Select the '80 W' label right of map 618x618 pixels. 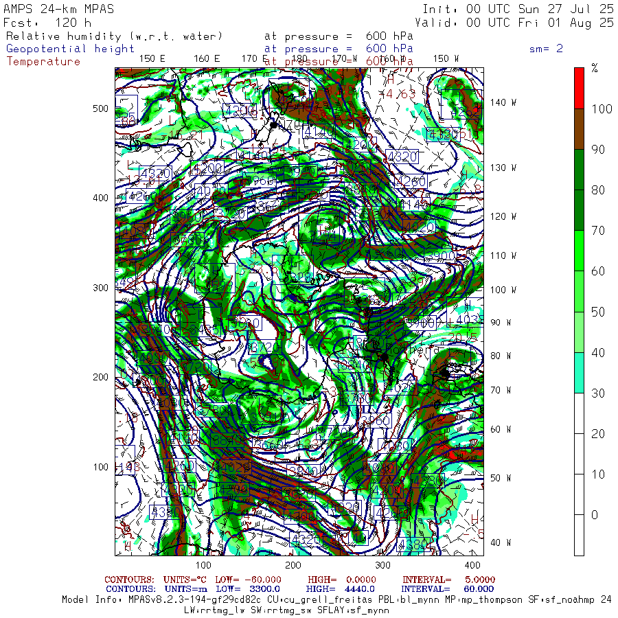(501, 356)
